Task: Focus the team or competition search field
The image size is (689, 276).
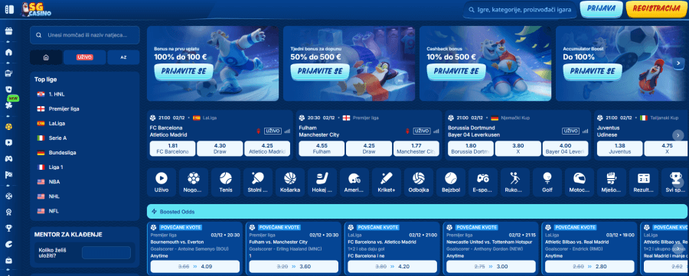Action: (x=85, y=35)
